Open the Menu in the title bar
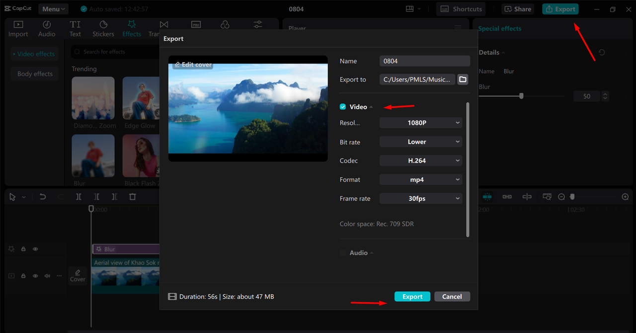The image size is (636, 333). click(x=53, y=9)
